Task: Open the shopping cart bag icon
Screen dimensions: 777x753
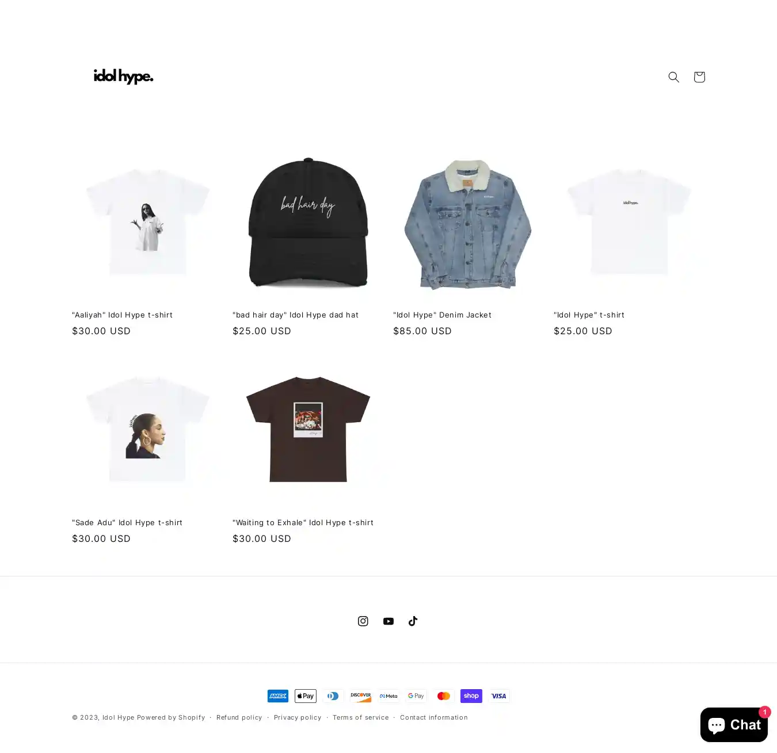Action: [699, 77]
